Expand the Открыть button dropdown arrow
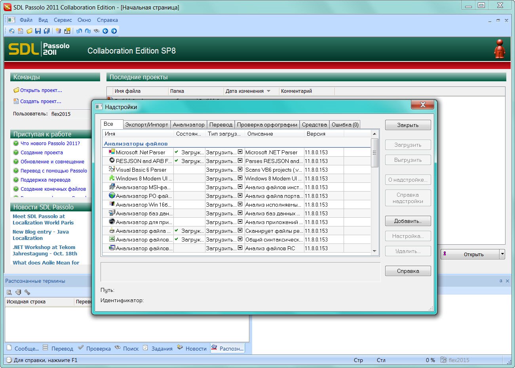 [502, 254]
